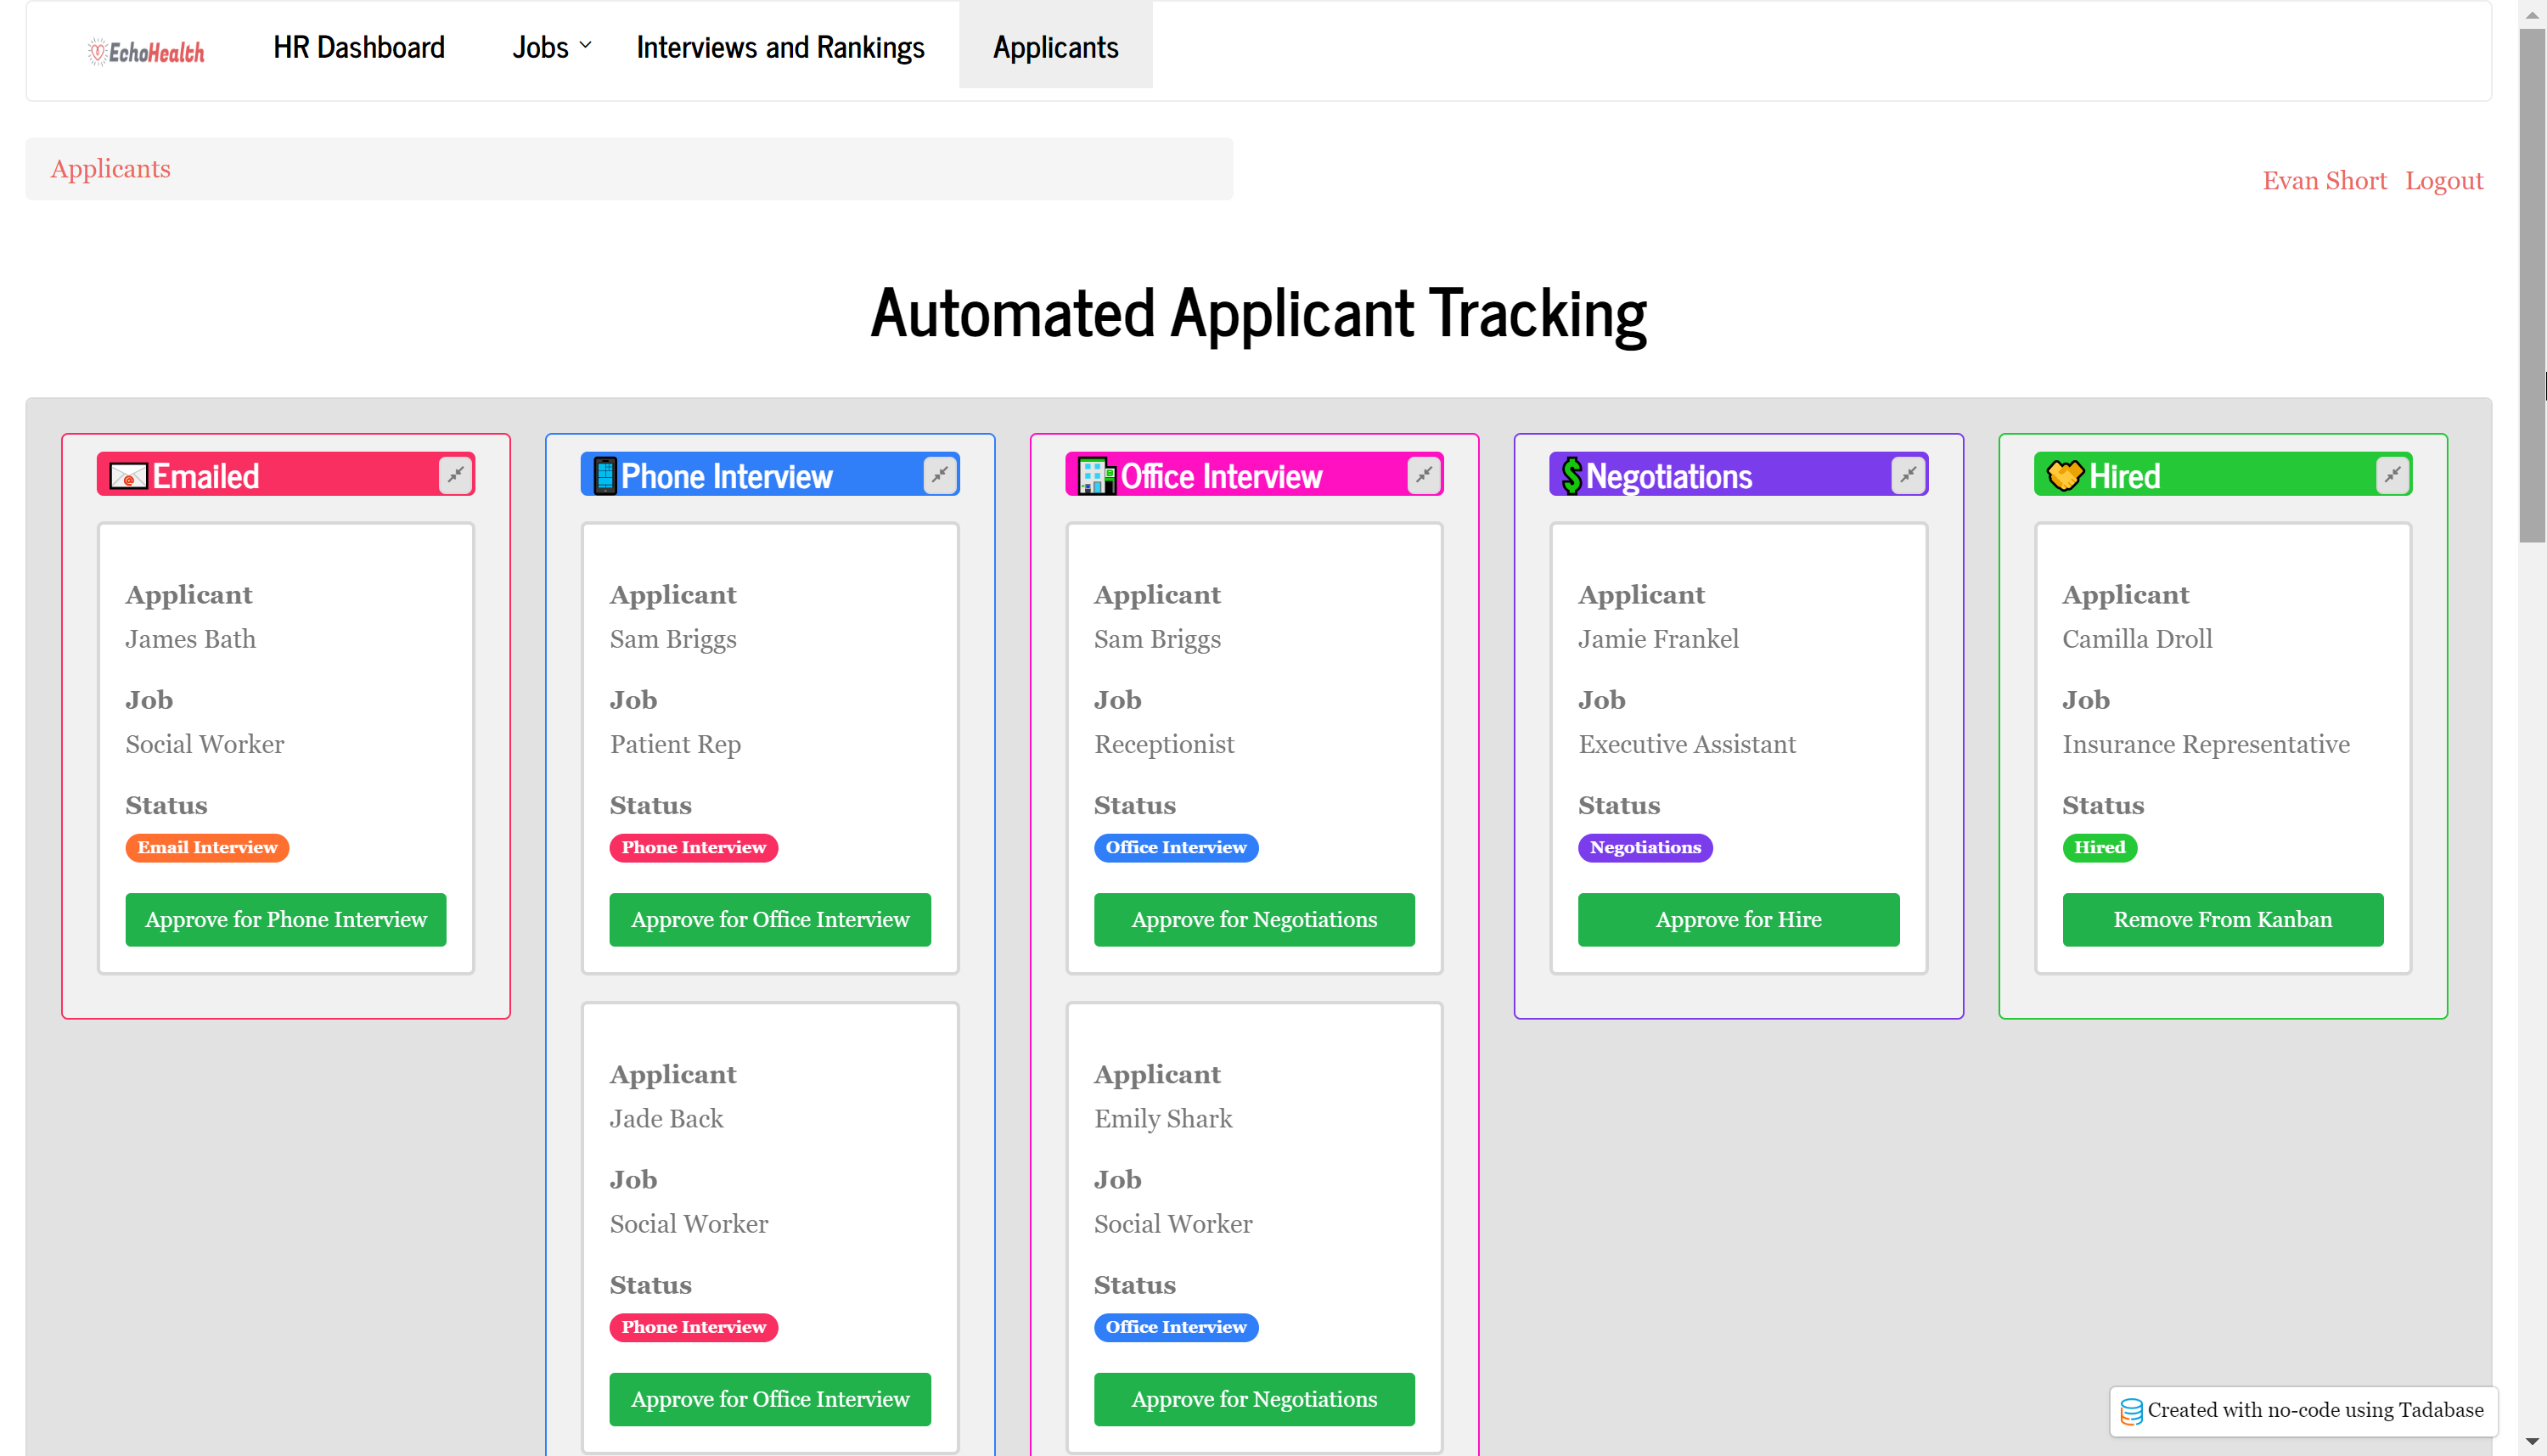Click the Tadabase database icon

point(2131,1411)
